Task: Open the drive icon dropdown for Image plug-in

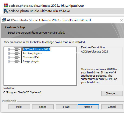Action: [17, 61]
